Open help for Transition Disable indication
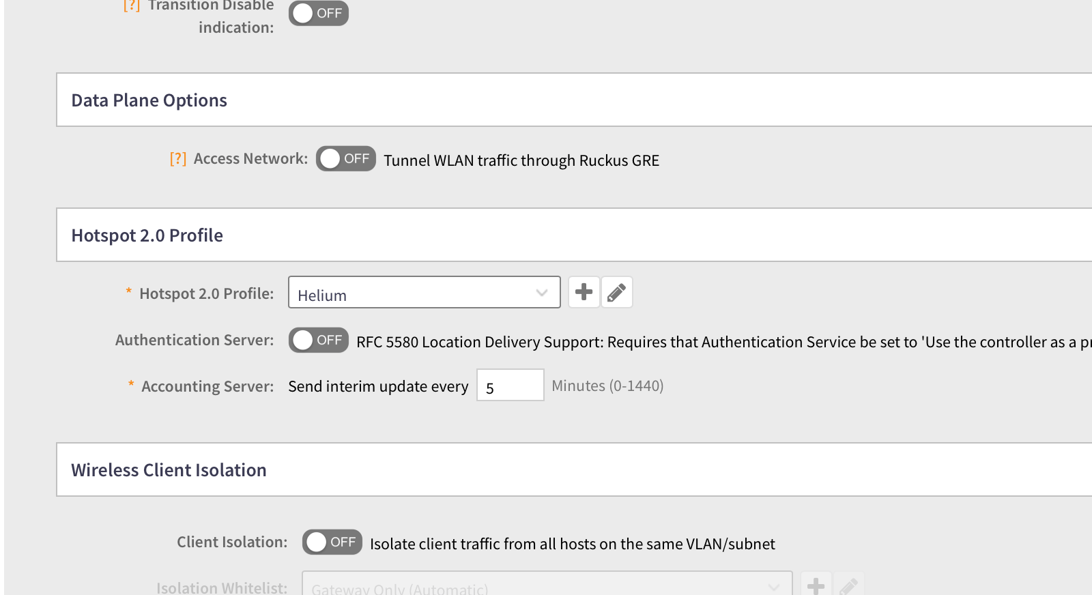The height and width of the screenshot is (595, 1092). [131, 5]
